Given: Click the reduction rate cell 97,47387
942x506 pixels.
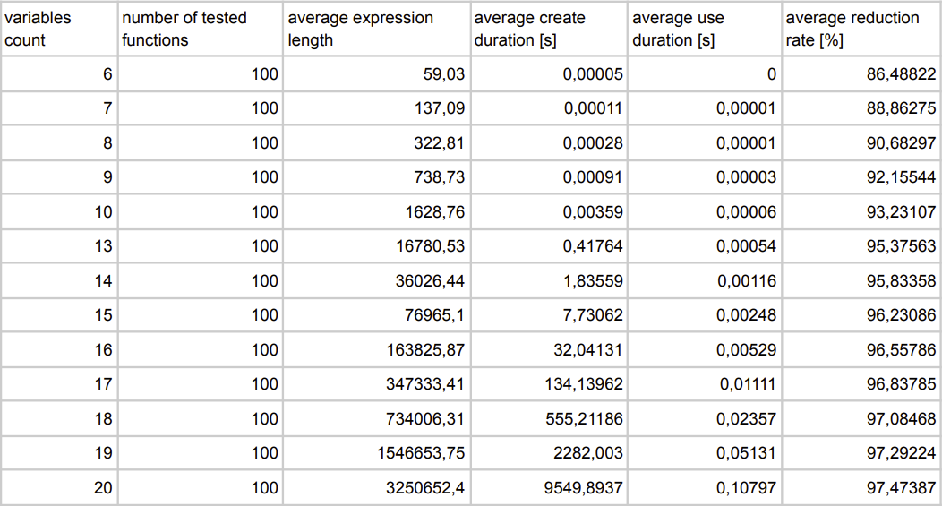Looking at the screenshot, I should point(861,488).
